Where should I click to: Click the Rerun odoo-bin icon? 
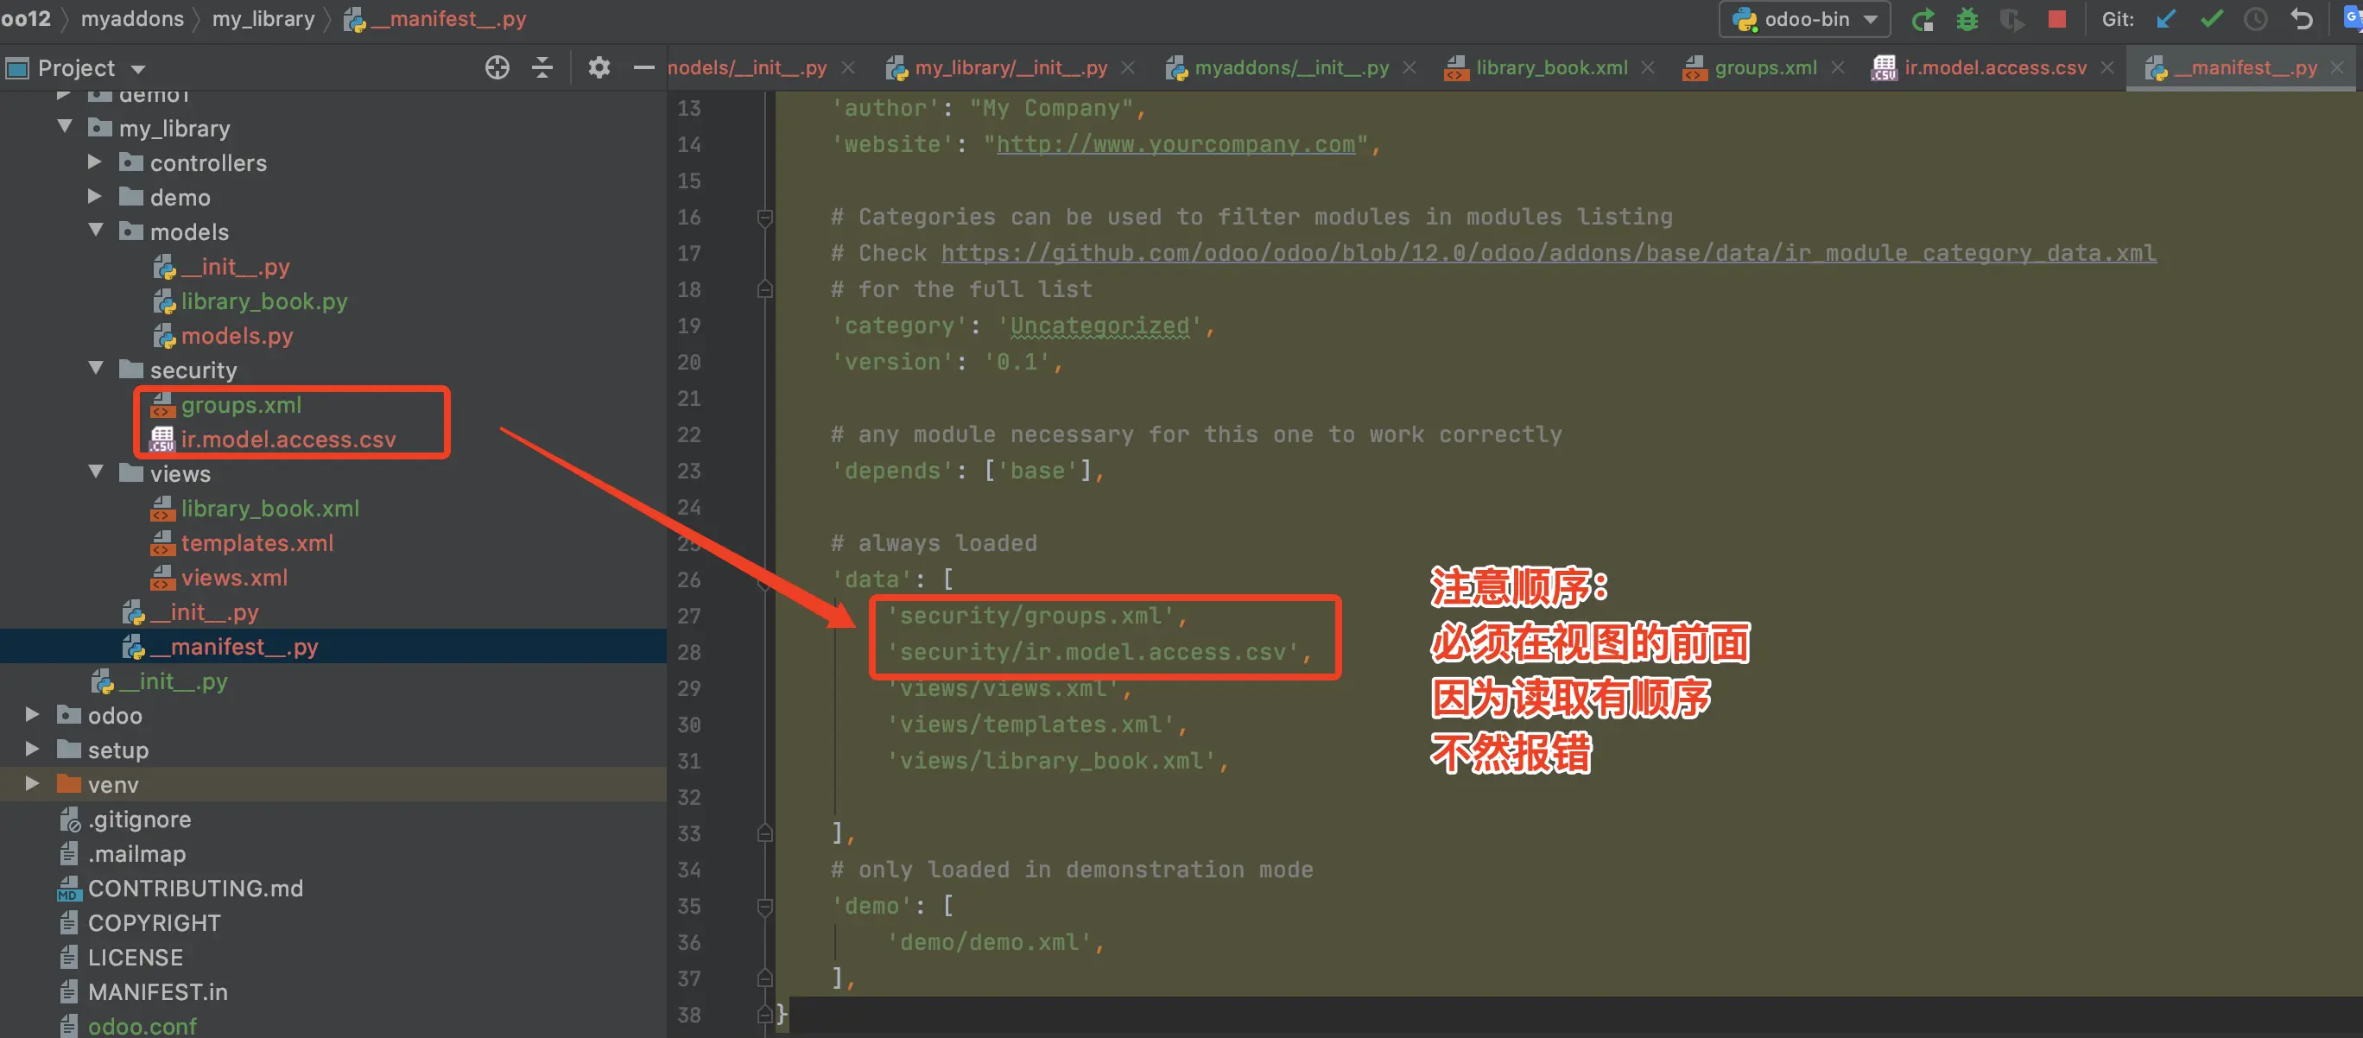tap(1923, 19)
